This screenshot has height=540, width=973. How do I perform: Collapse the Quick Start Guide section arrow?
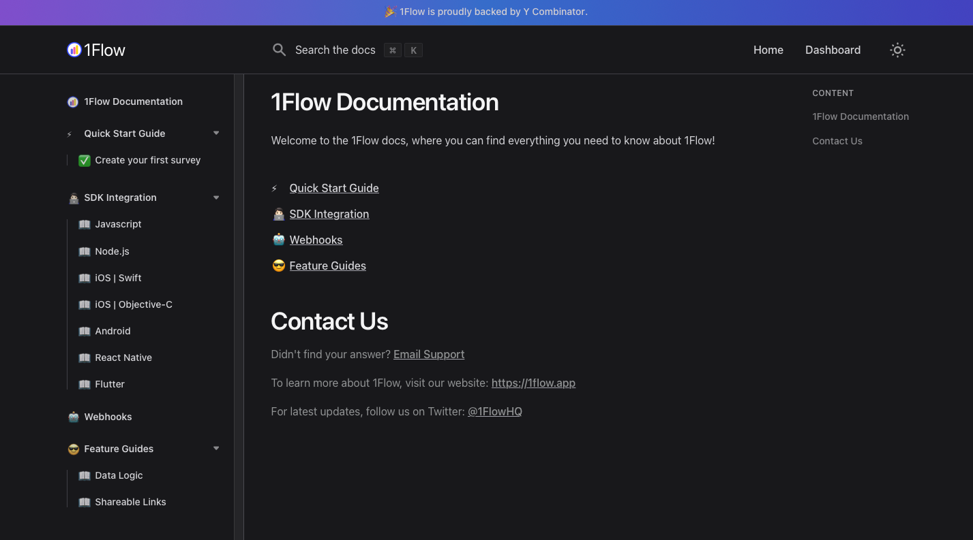(x=216, y=133)
